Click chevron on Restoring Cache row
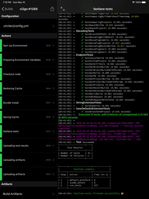 pos(53,88)
